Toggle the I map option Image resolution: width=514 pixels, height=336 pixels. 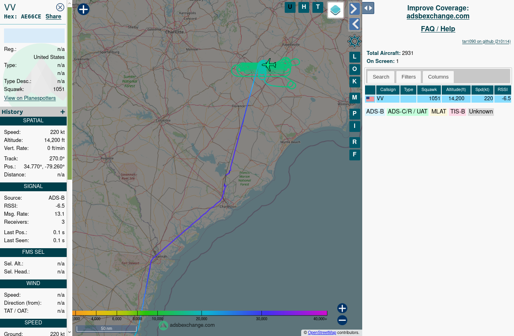(355, 126)
